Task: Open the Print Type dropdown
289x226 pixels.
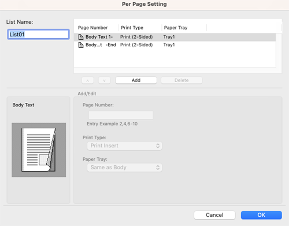Action: coord(124,146)
